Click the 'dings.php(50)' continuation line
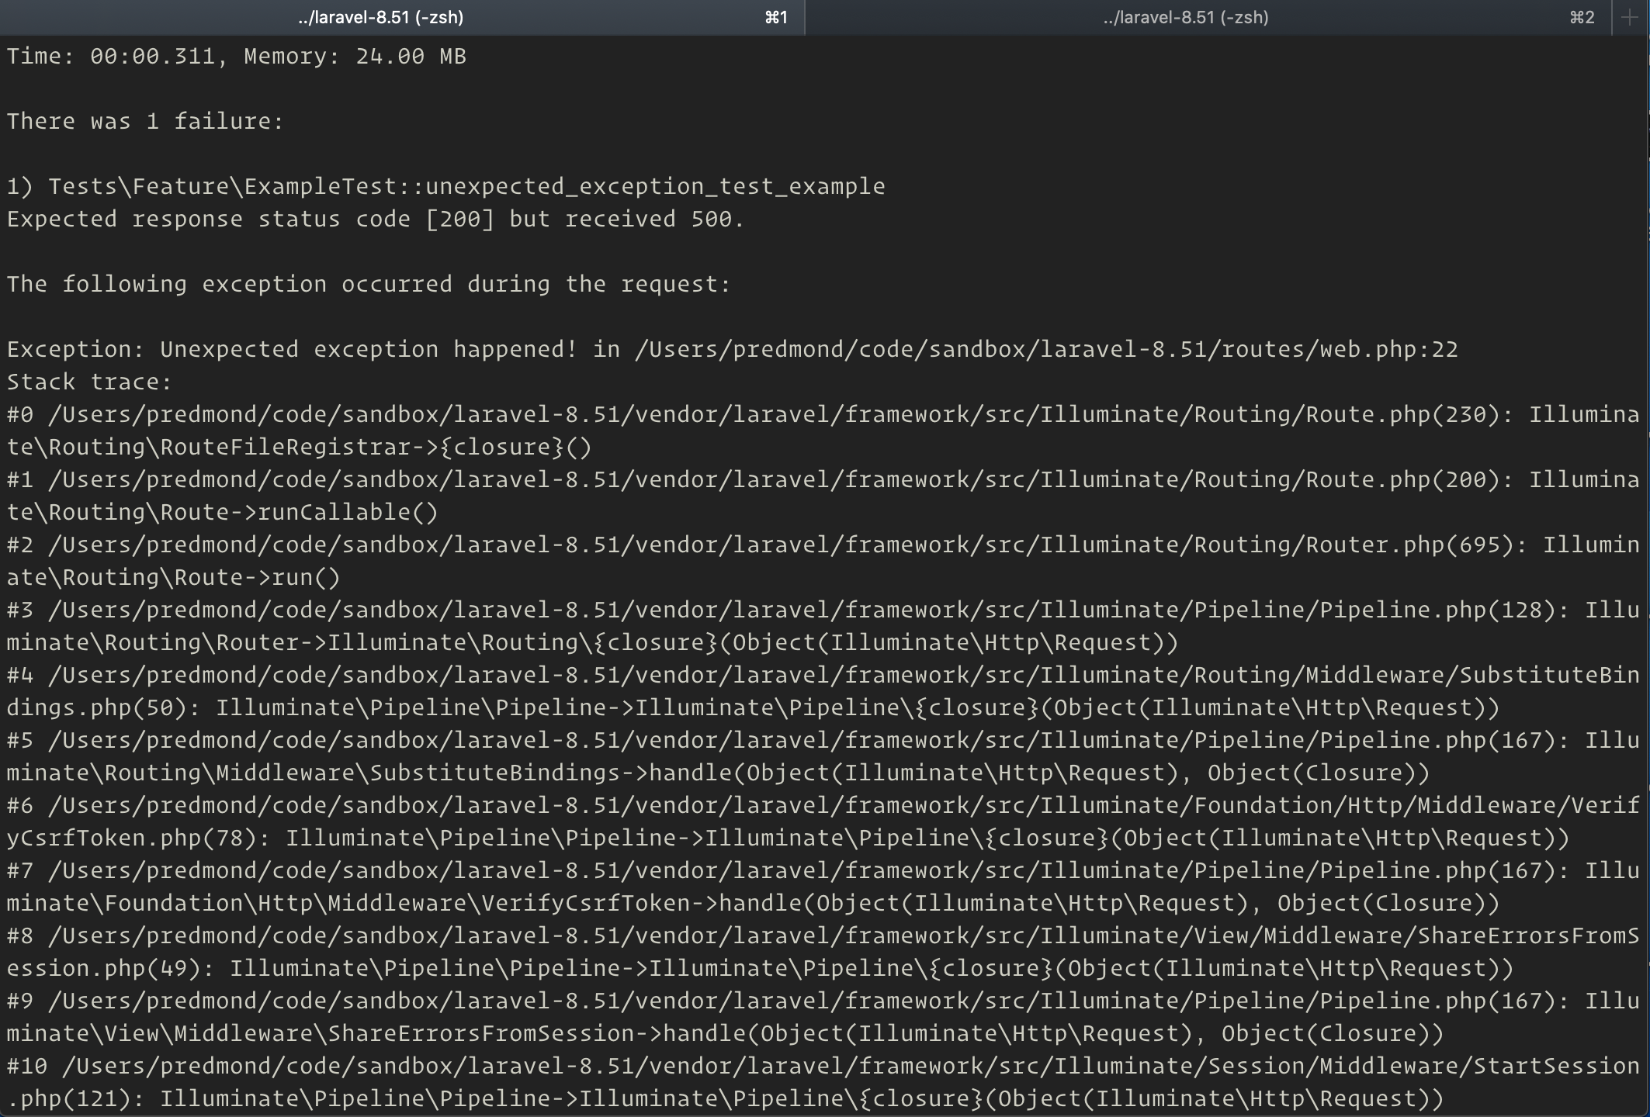Image resolution: width=1650 pixels, height=1117 pixels. pyautogui.click(x=753, y=708)
